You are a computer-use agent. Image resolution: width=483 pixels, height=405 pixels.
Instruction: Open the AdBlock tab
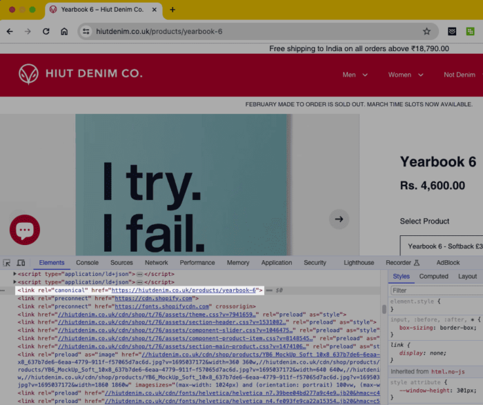pos(448,263)
